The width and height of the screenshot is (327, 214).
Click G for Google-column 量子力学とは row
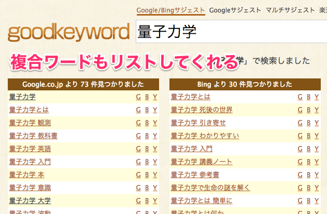click(x=138, y=110)
